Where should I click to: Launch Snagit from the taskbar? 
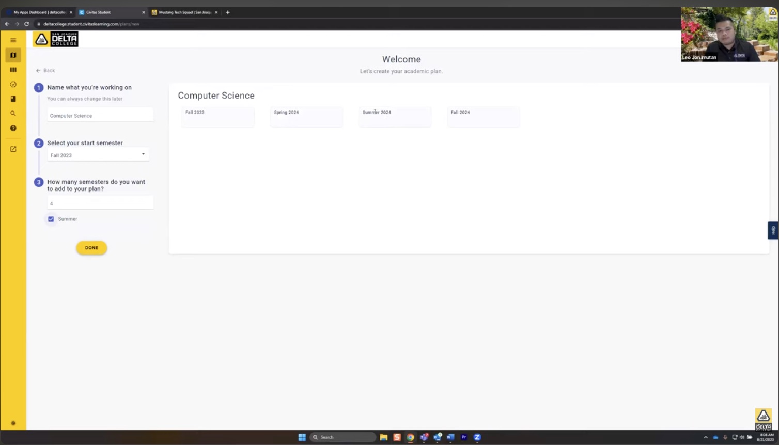coord(397,437)
